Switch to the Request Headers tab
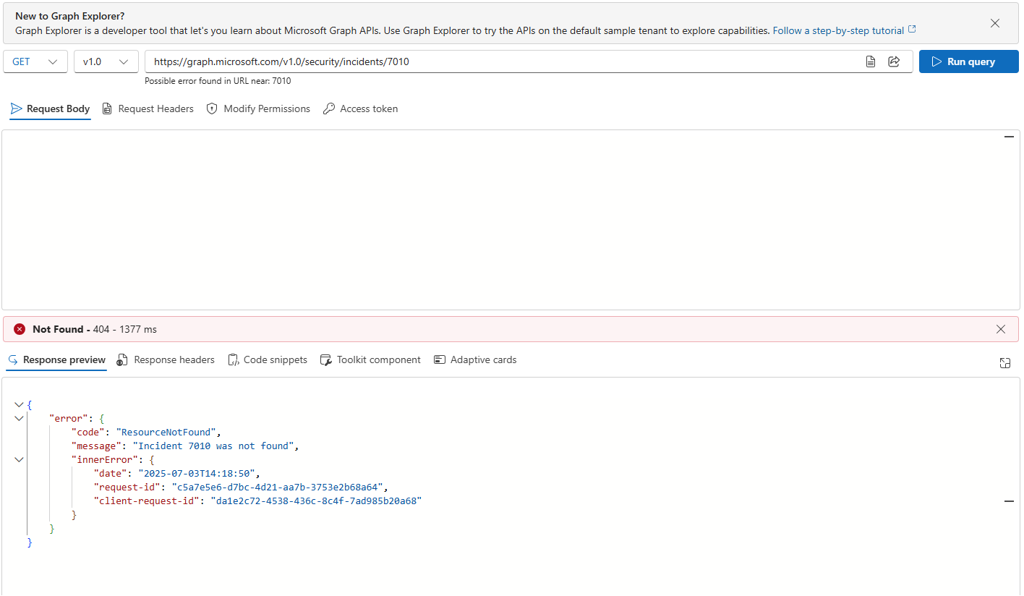The image size is (1024, 596). click(x=148, y=108)
